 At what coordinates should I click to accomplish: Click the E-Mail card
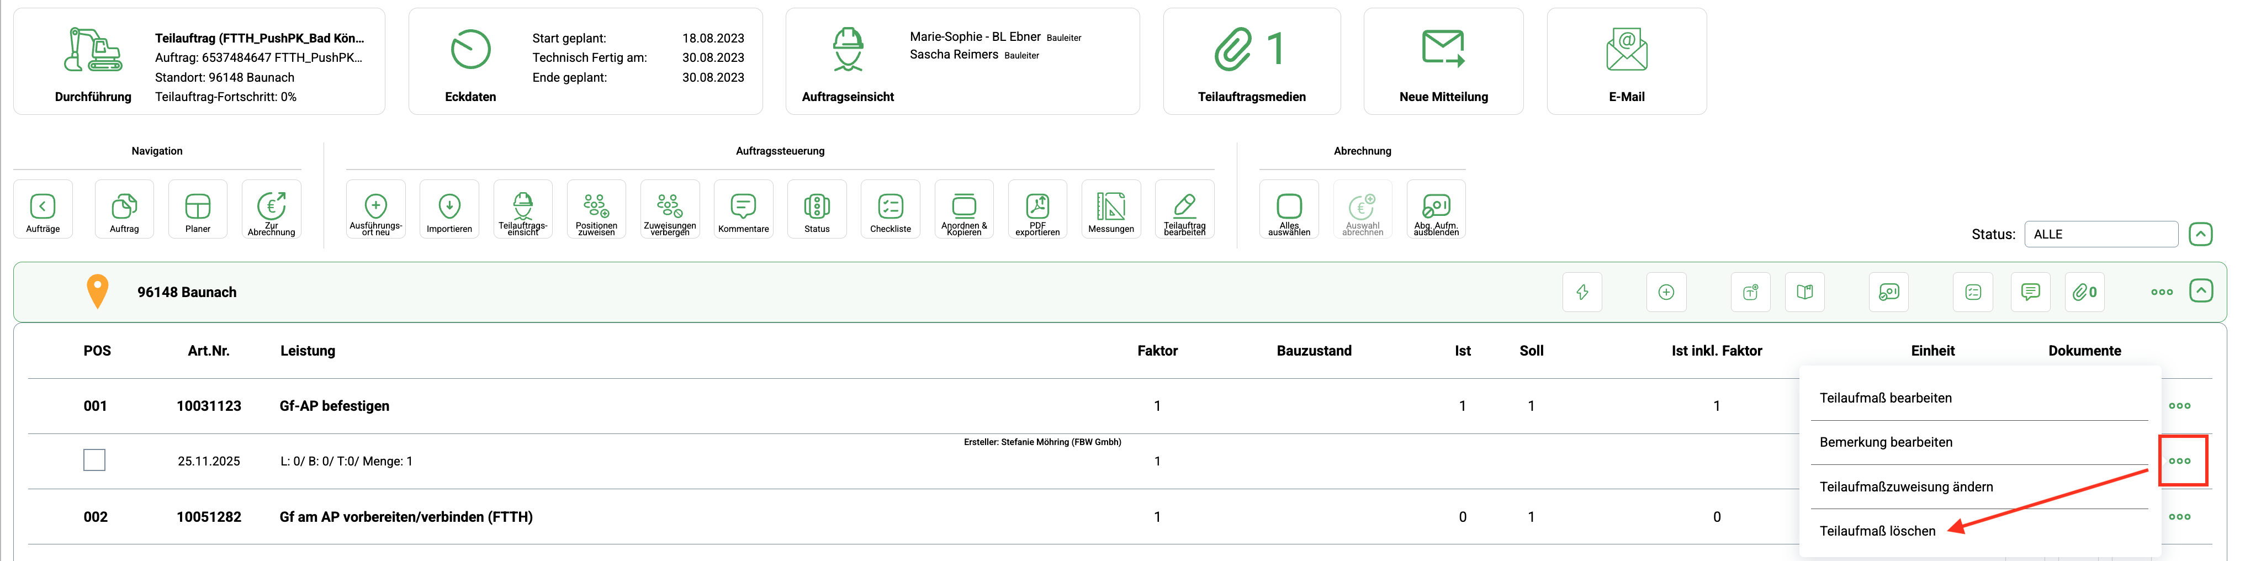1626,62
